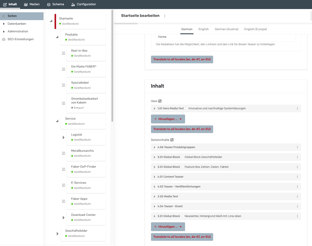
Task: Expand the 4.06 Teaser Produktgruppen block
Action: tap(155, 147)
